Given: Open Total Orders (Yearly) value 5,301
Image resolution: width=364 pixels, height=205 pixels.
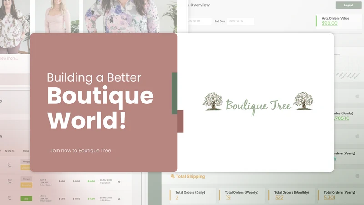Looking at the screenshot, I should tap(329, 198).
